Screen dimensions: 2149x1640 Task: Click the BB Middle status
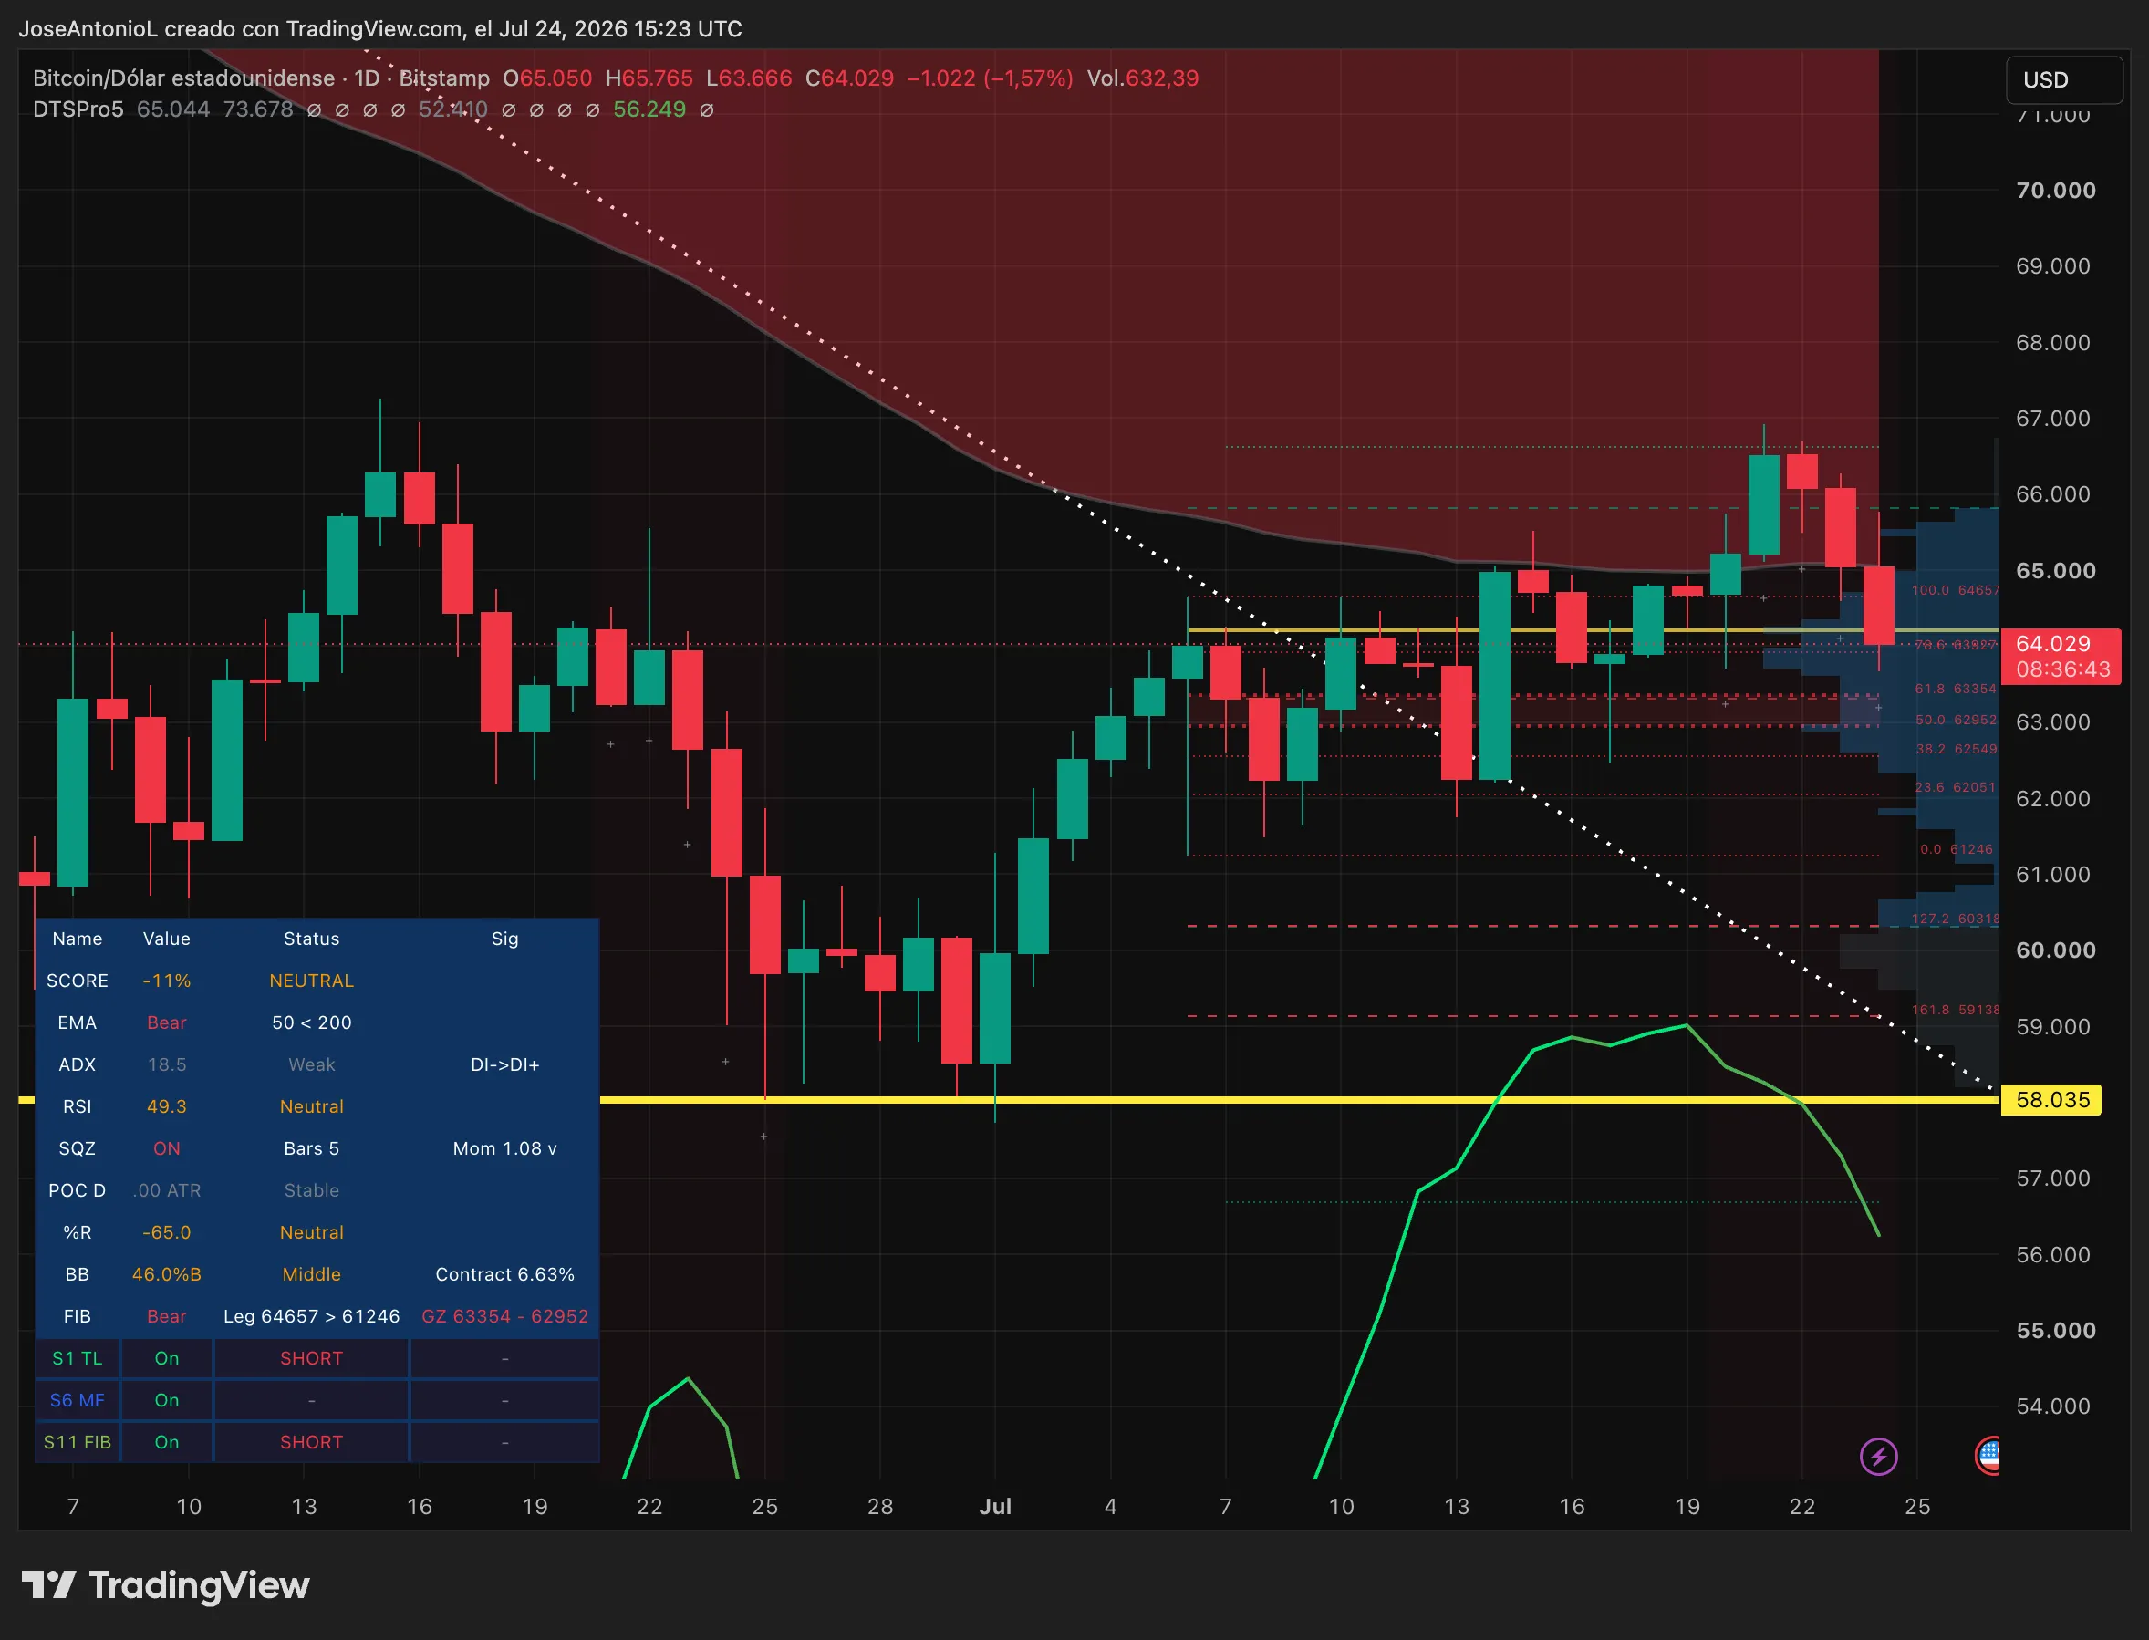[311, 1275]
